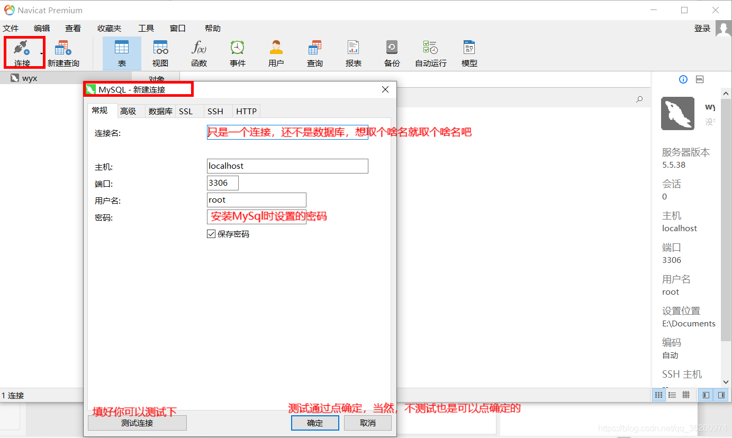Switch to the detail view button
The height and width of the screenshot is (438, 732).
click(686, 395)
